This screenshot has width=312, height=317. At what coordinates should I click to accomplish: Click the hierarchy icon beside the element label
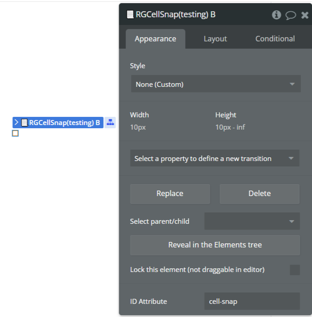110,122
